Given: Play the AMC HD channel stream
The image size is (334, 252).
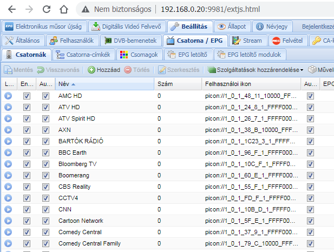Looking at the screenshot, I should pyautogui.click(x=8, y=96).
